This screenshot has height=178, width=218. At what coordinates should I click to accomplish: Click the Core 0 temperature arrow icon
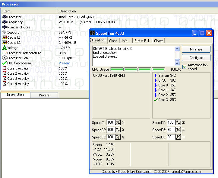[156, 85]
